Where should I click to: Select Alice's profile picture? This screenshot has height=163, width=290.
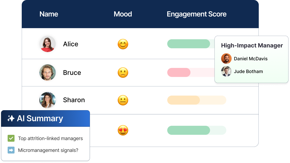tap(47, 44)
